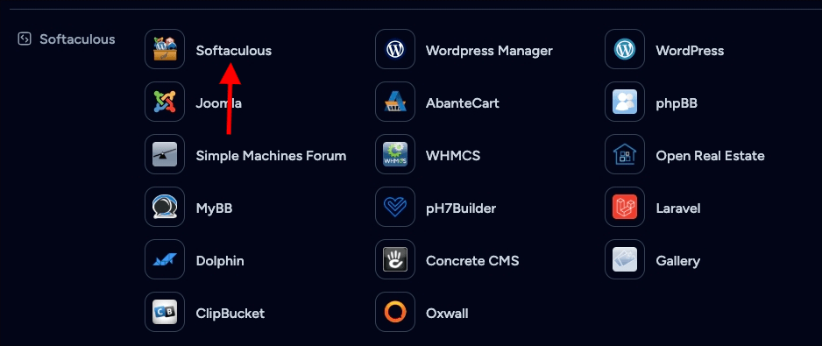The image size is (822, 346).
Task: Open the Simple Machines Forum link
Action: (271, 156)
